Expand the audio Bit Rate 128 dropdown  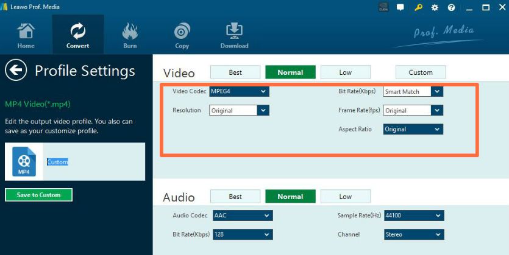point(243,234)
